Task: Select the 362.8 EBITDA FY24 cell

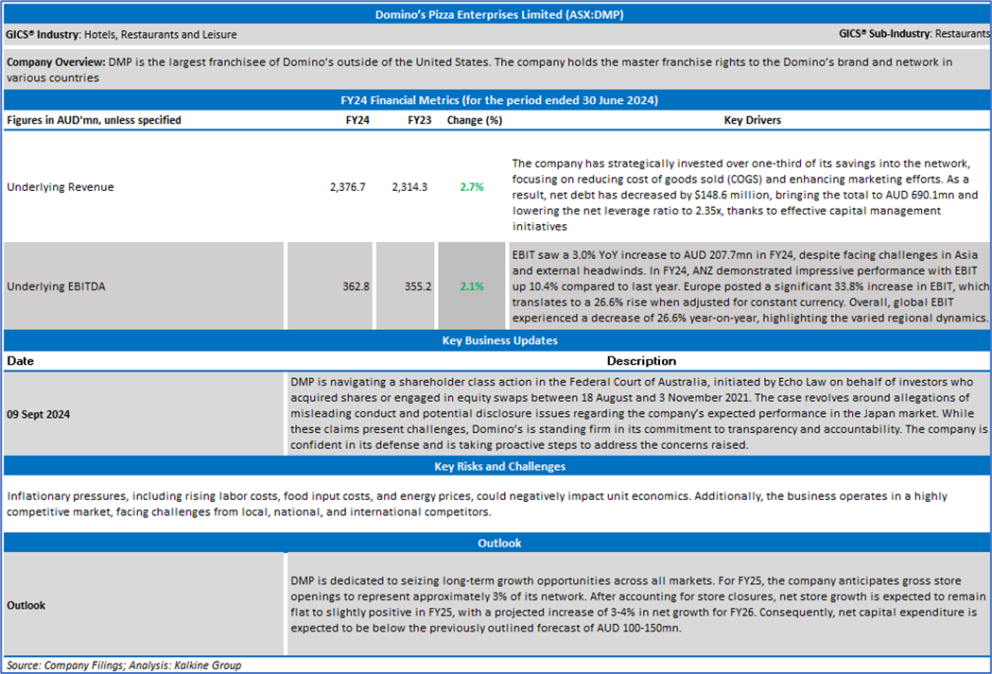Action: [x=330, y=285]
